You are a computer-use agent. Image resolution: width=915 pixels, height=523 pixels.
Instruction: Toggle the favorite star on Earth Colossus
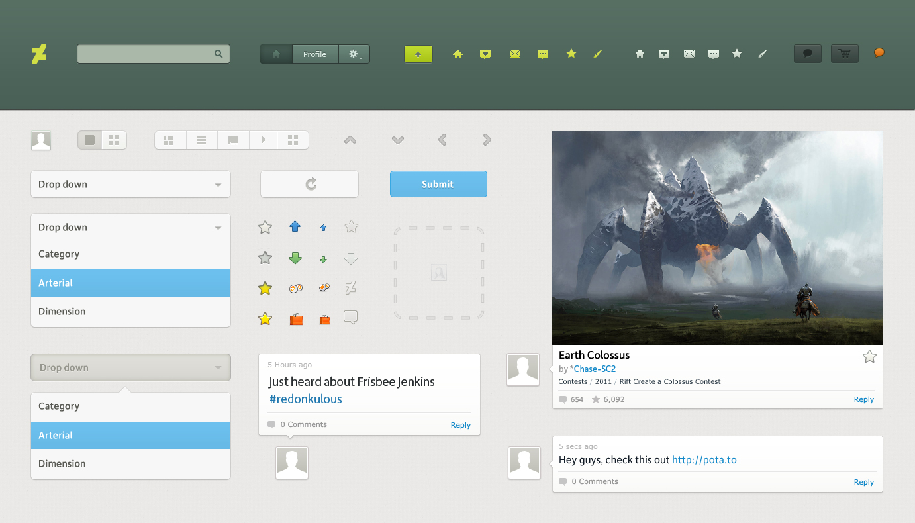tap(869, 356)
